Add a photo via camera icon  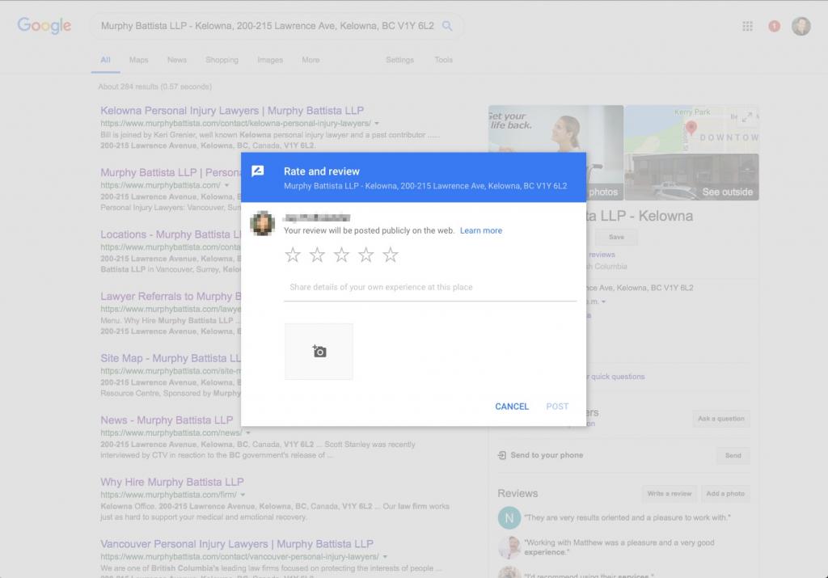tap(319, 352)
